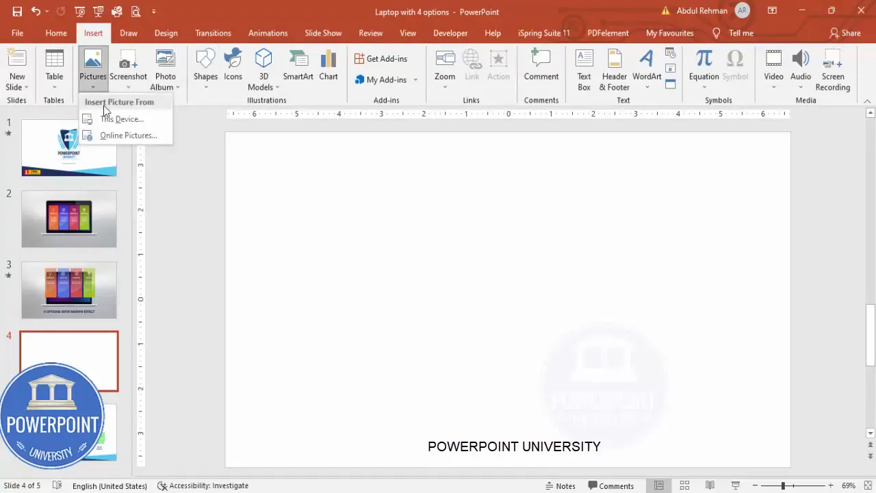Viewport: 876px width, 493px height.
Task: Select slide 1 thumbnail
Action: pos(69,147)
